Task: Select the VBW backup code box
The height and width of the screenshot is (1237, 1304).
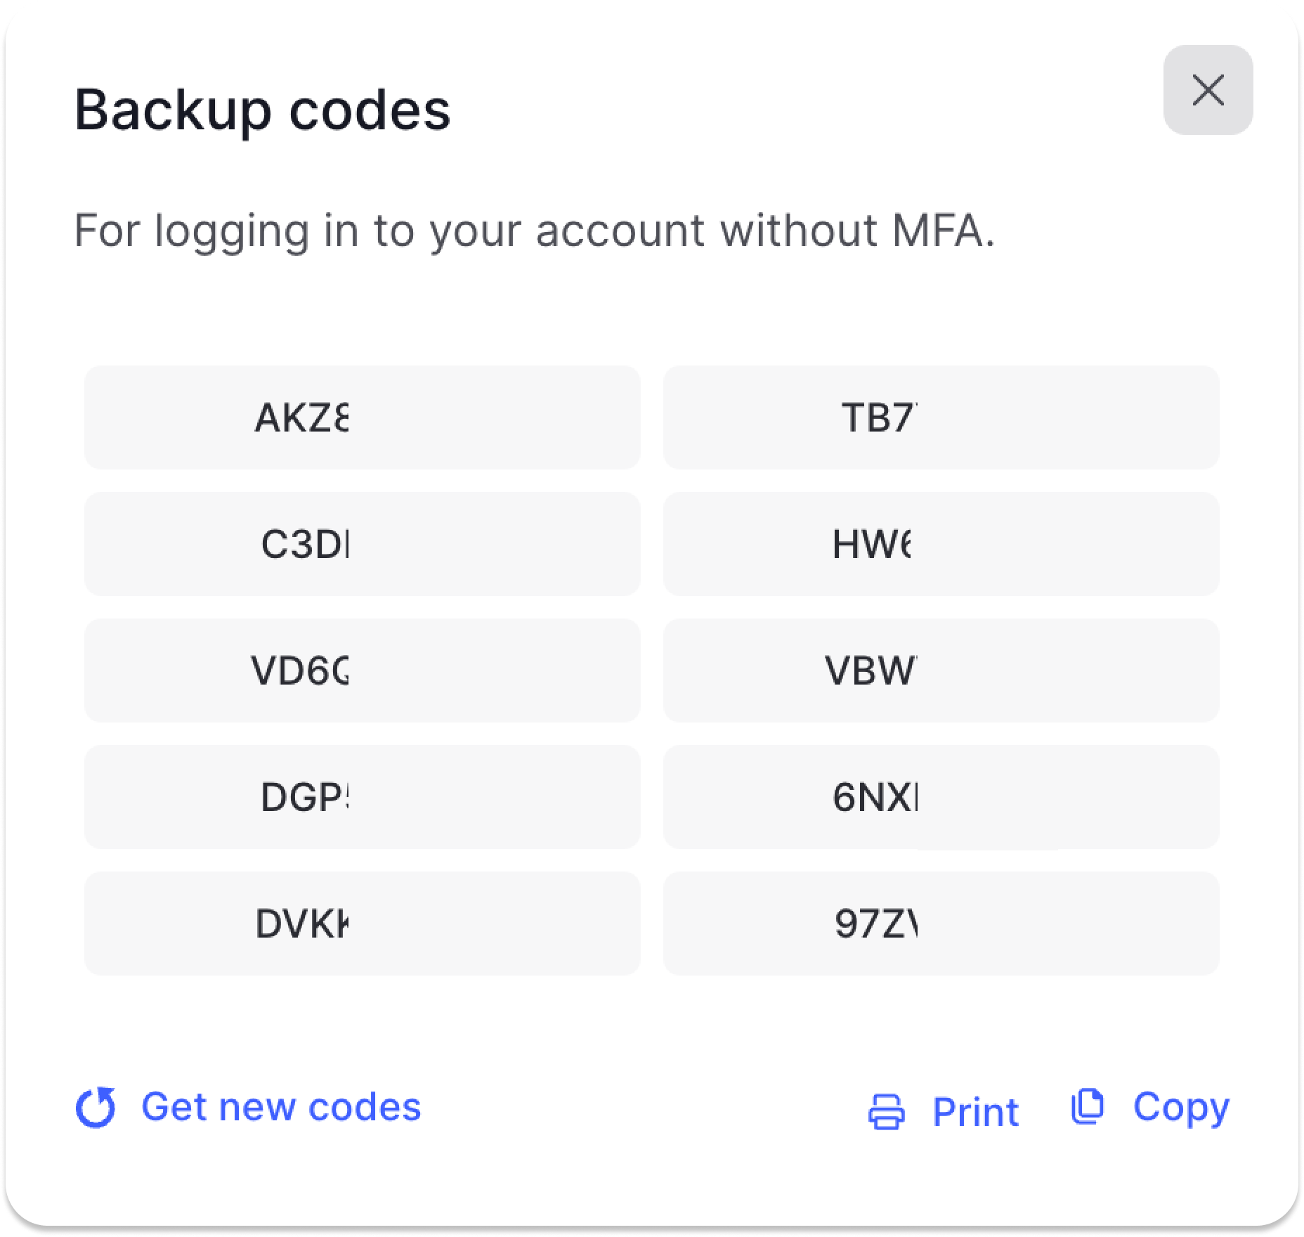Action: 941,671
